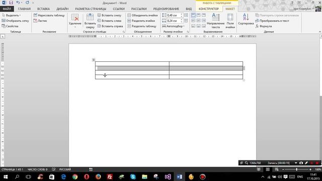
Task: Click Вставить слева insert left
Action: click(110, 21)
